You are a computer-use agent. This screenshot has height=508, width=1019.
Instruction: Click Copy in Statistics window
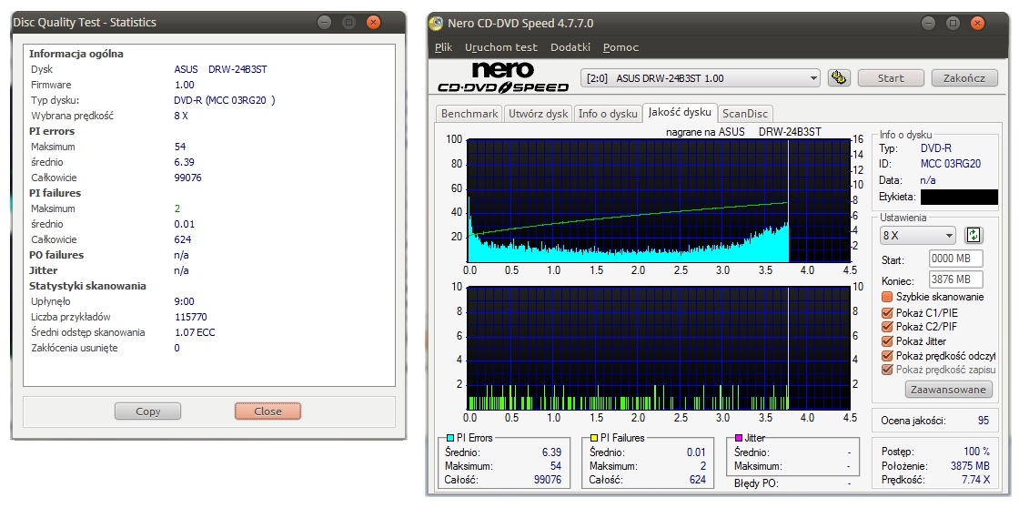click(147, 411)
